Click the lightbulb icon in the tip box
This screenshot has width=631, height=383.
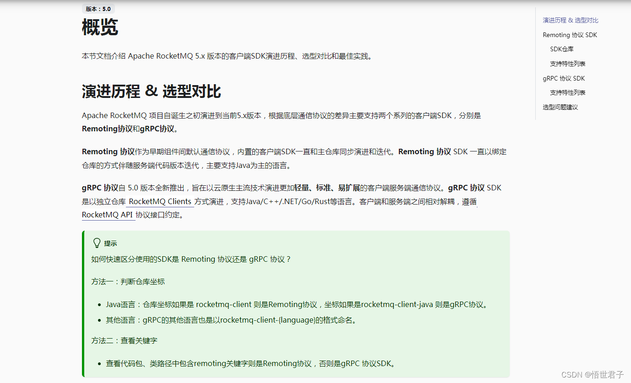97,243
